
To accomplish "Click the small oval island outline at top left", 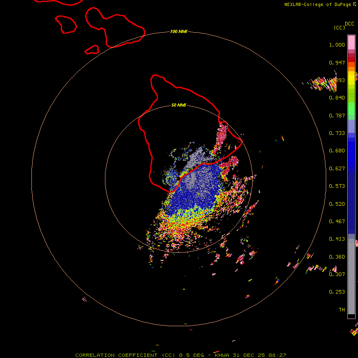I will click(x=66, y=24).
